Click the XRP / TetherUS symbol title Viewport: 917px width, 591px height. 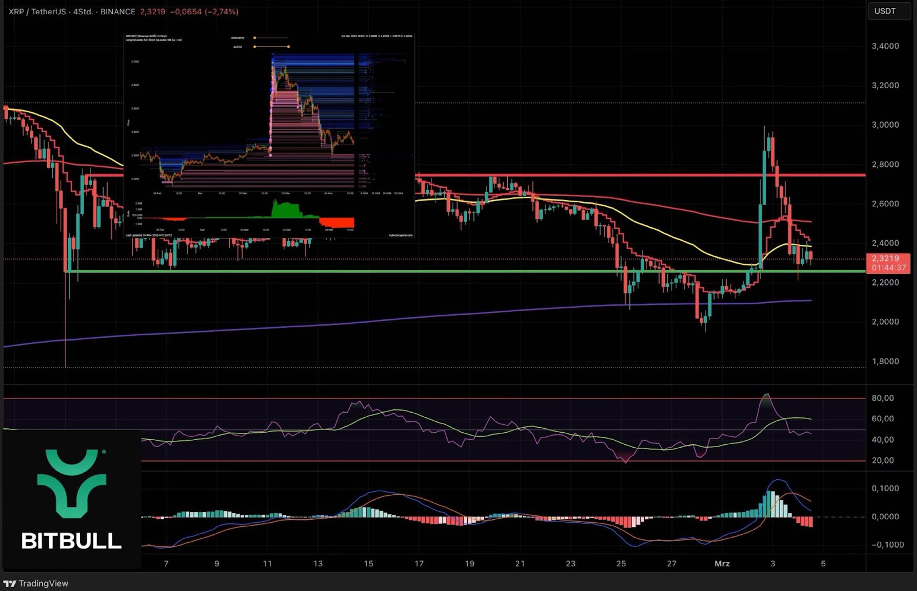pyautogui.click(x=37, y=11)
